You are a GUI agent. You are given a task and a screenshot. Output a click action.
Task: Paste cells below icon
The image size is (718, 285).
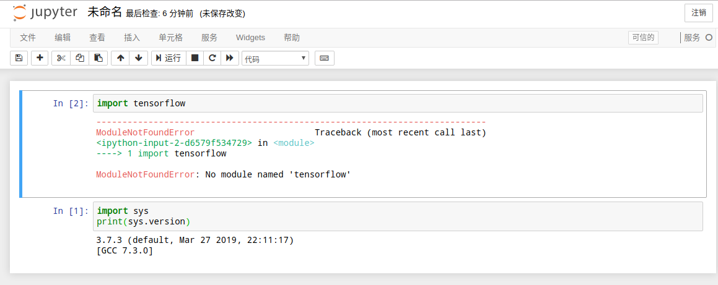(x=98, y=58)
